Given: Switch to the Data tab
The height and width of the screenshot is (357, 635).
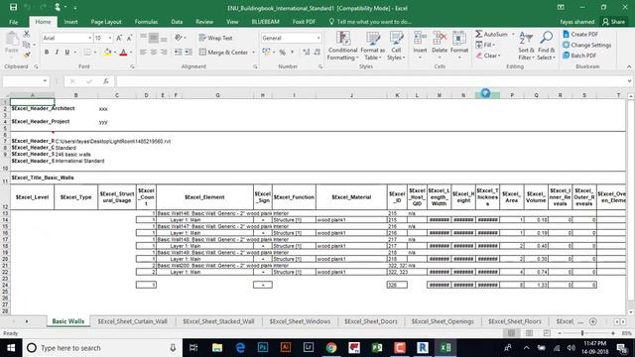Looking at the screenshot, I should click(x=177, y=22).
